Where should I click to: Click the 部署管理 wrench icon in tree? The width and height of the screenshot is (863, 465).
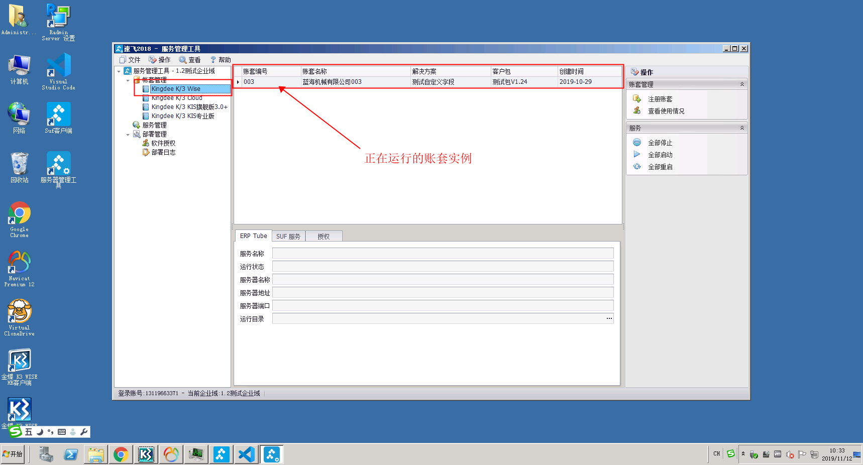(x=136, y=134)
